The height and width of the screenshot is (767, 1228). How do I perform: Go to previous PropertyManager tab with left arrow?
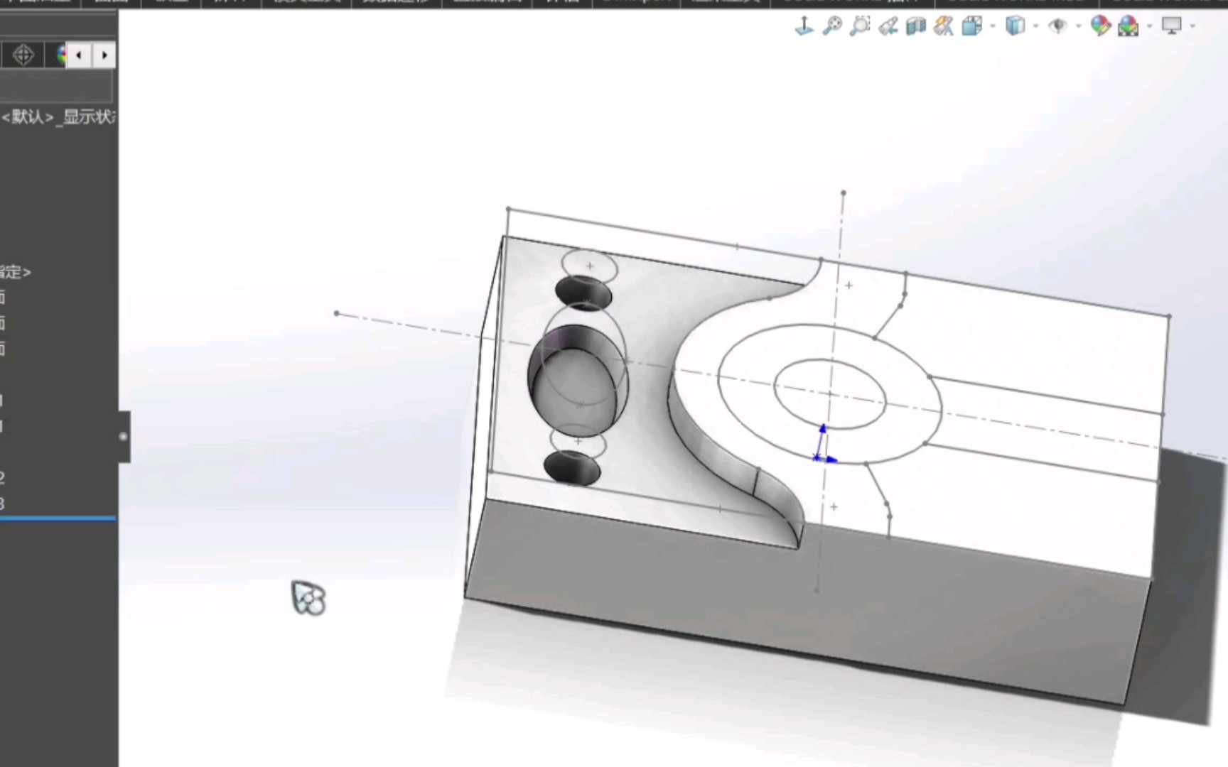pos(78,55)
